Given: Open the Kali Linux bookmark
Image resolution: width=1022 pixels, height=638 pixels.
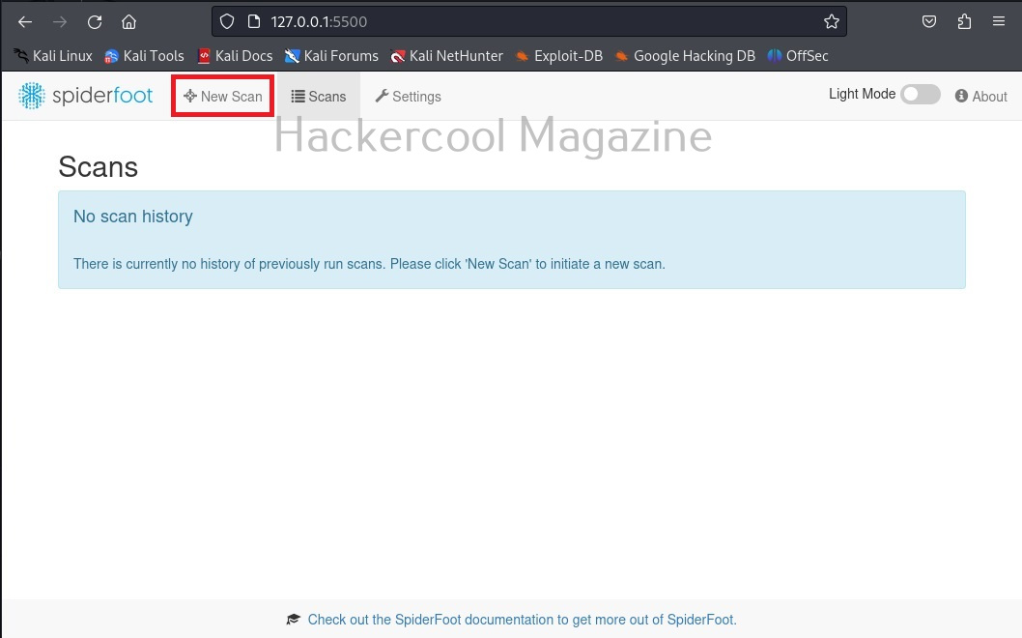Looking at the screenshot, I should click(53, 56).
